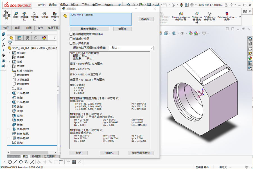Check the 创建质心特征 checkbox
The height and width of the screenshot is (169, 253).
click(x=71, y=39)
